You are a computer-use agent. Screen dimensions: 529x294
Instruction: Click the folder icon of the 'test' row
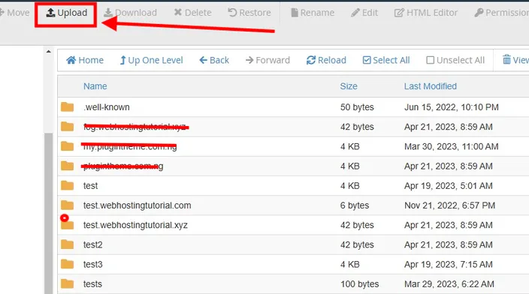click(x=67, y=185)
